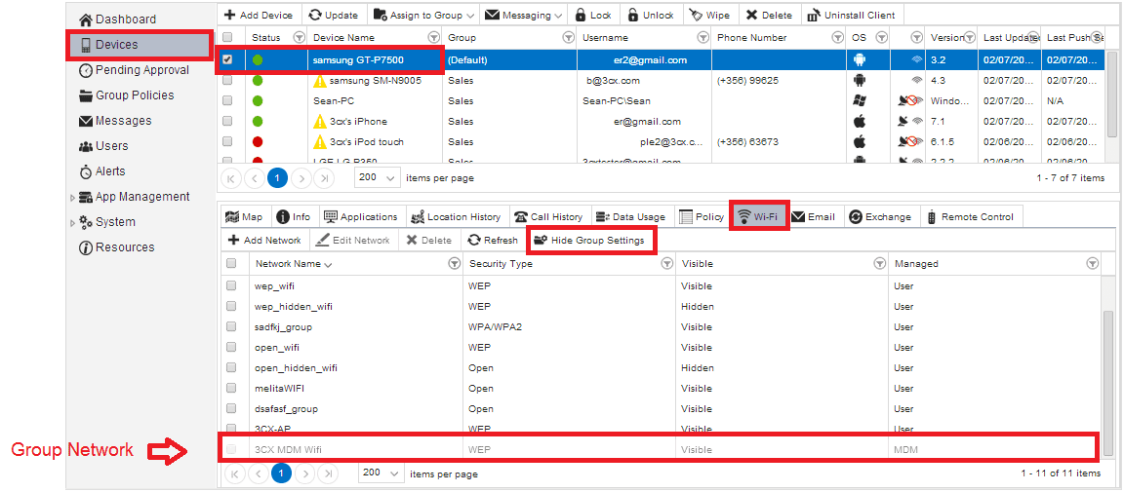1124x492 pixels.
Task: Open Pending Approval in sidebar
Action: coord(134,70)
